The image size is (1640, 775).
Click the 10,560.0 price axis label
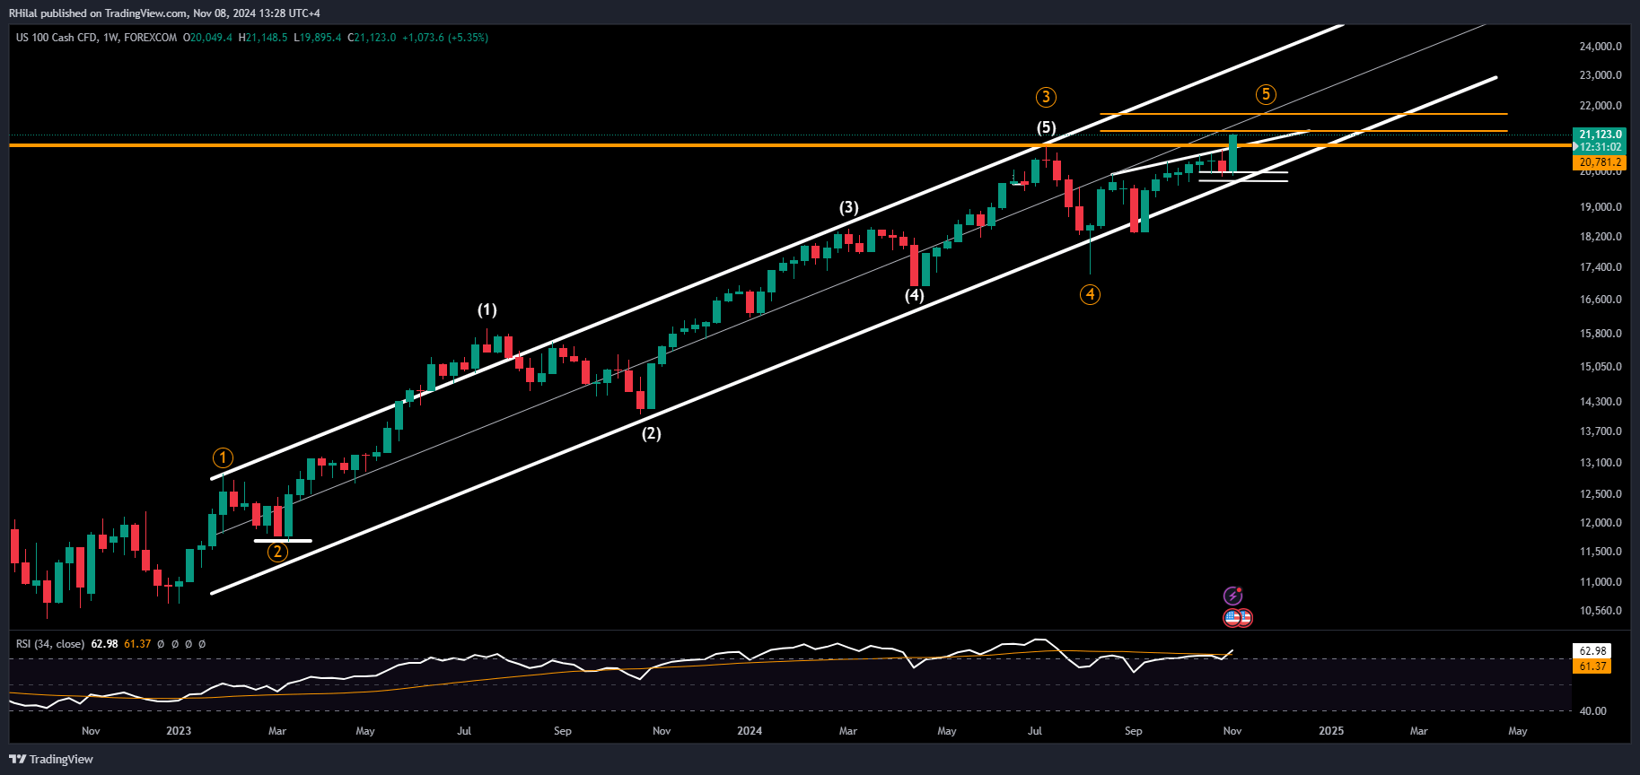pyautogui.click(x=1601, y=611)
